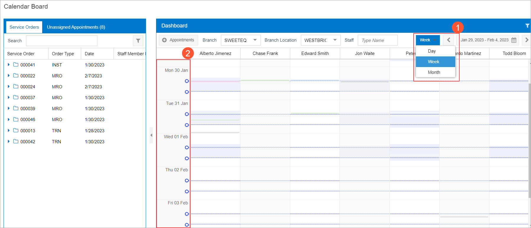Click the folder icon for order 000041
Screen dimensions: 531x228
pos(16,65)
